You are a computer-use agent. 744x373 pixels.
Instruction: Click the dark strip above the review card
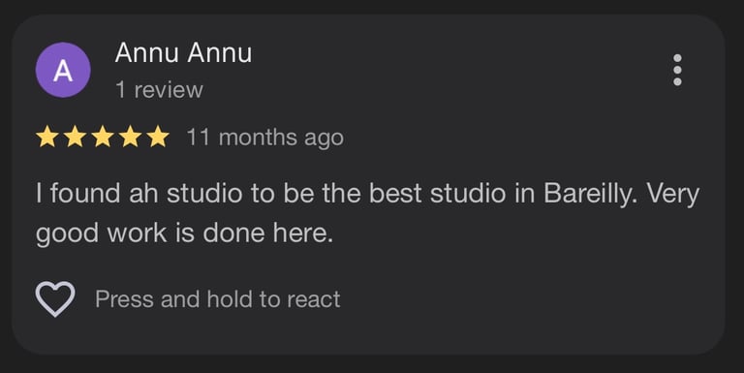(x=372, y=6)
